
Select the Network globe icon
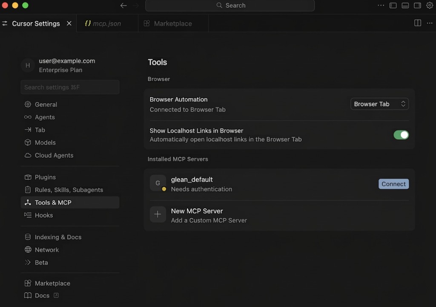(28, 250)
